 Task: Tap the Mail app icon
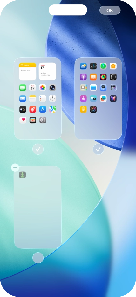pyautogui.click(x=23, y=98)
